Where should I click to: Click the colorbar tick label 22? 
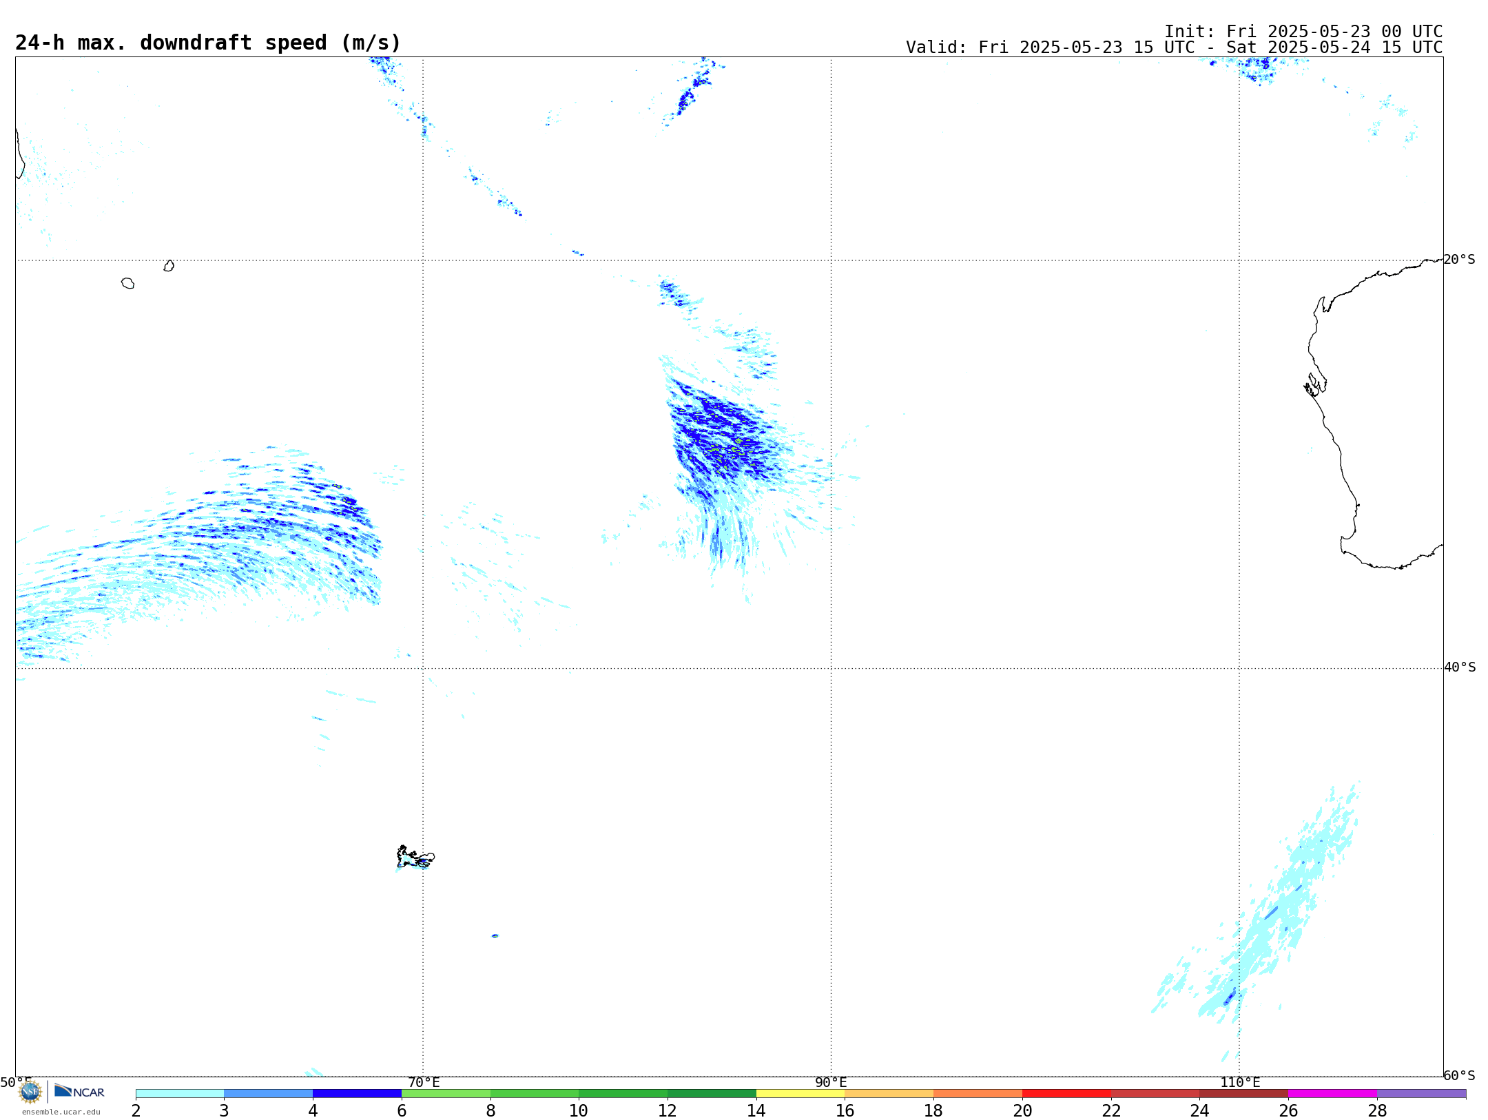[x=1111, y=1111]
